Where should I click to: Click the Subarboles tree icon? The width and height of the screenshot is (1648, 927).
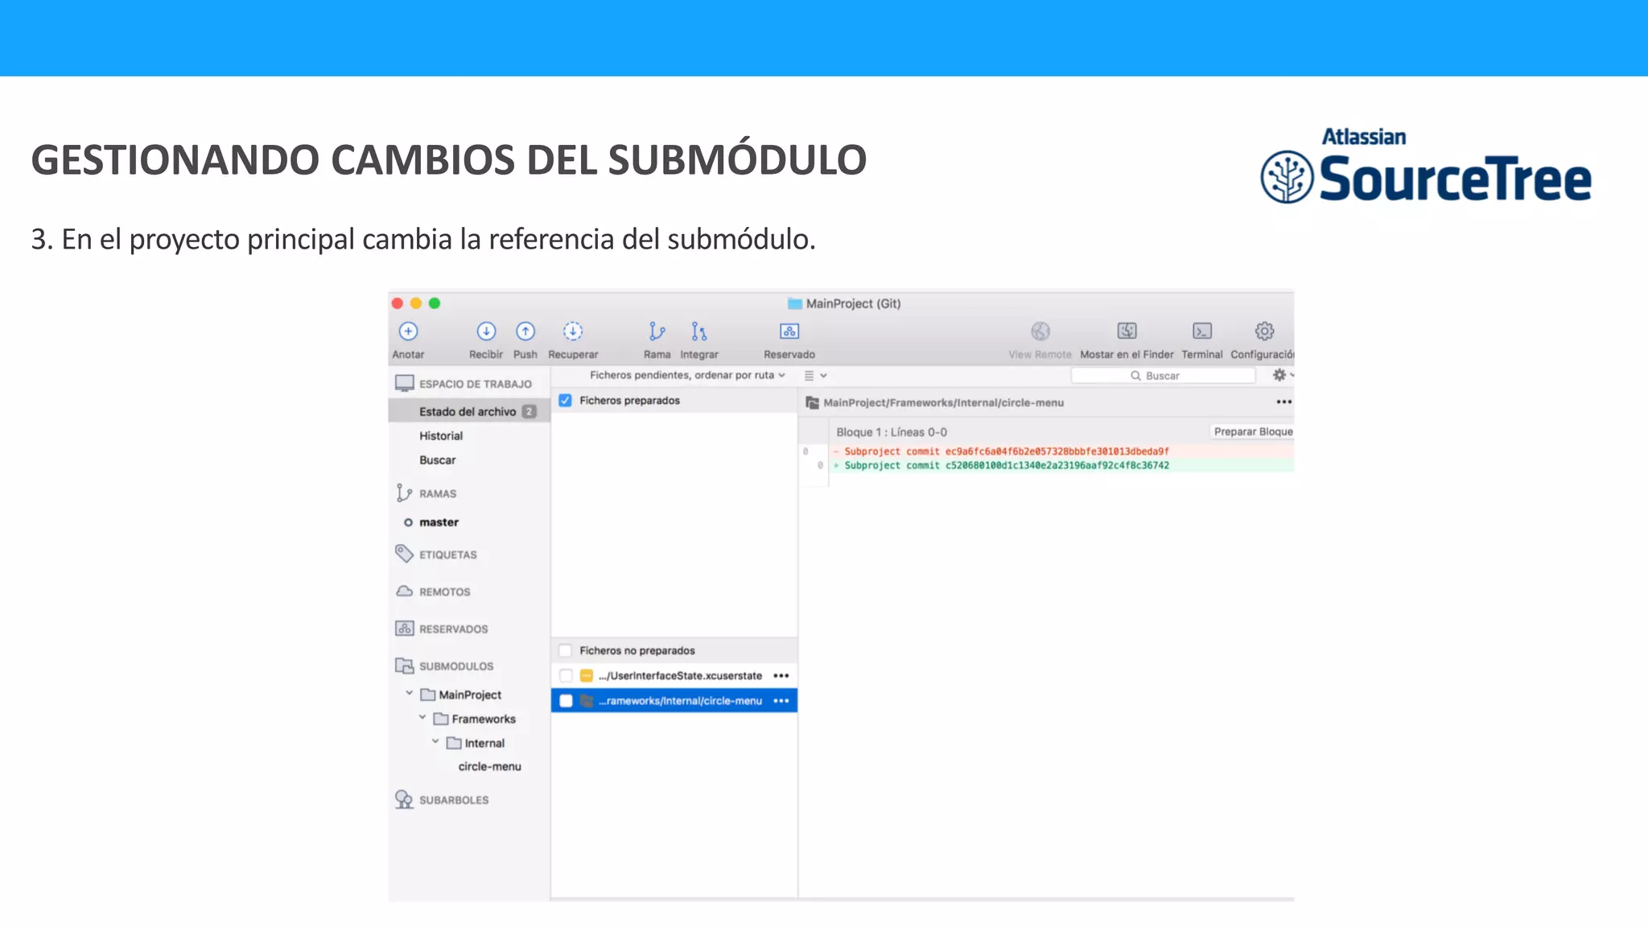(x=404, y=799)
